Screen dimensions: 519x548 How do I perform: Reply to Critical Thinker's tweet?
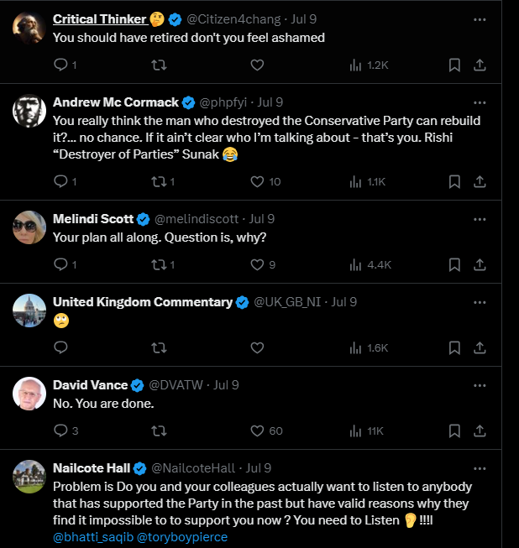[x=60, y=65]
